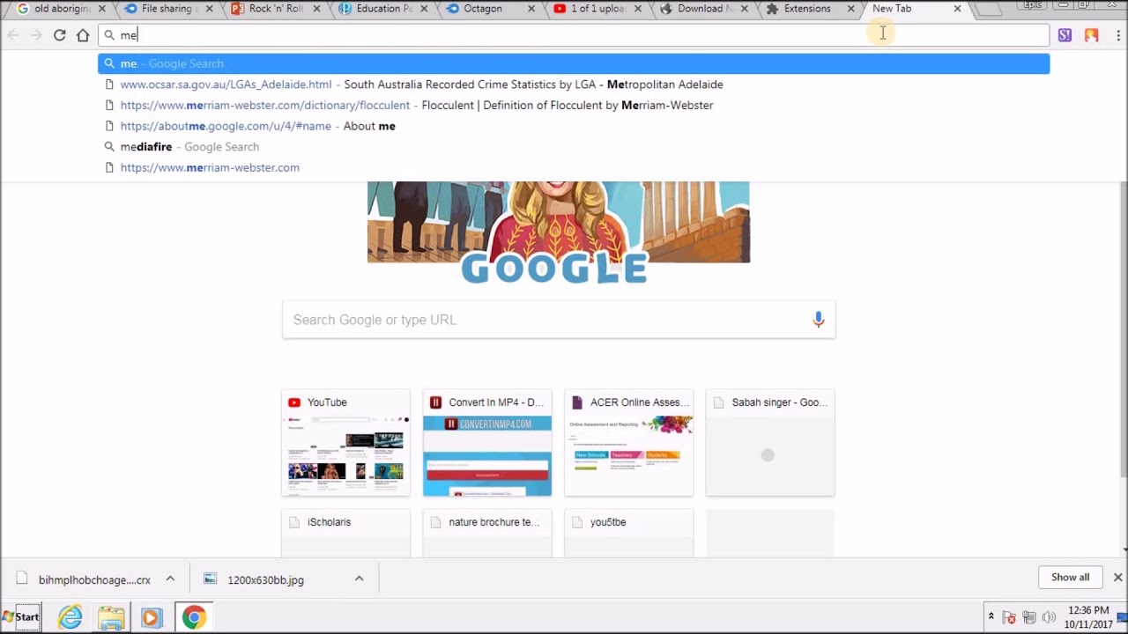The image size is (1128, 634).
Task: Click the Chrome icon in the taskbar
Action: (x=194, y=617)
